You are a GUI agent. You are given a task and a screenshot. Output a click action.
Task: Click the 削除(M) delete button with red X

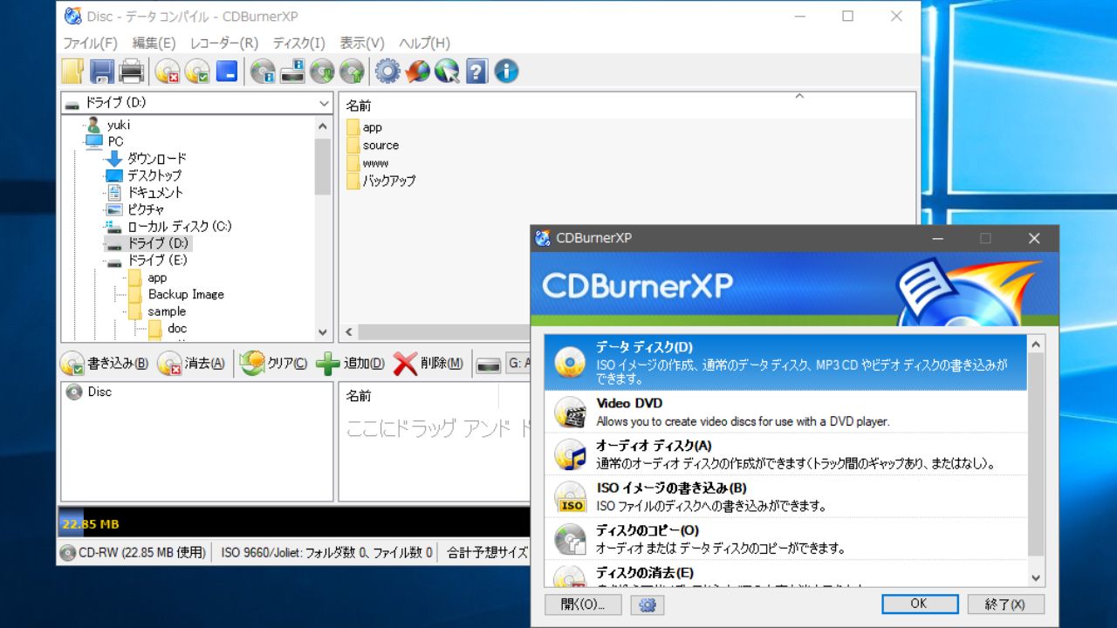coord(428,364)
